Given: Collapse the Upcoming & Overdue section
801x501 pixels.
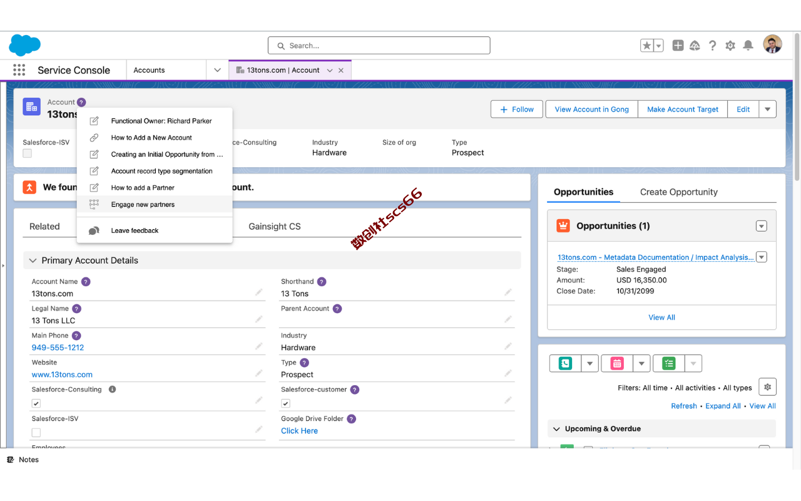Looking at the screenshot, I should [556, 429].
